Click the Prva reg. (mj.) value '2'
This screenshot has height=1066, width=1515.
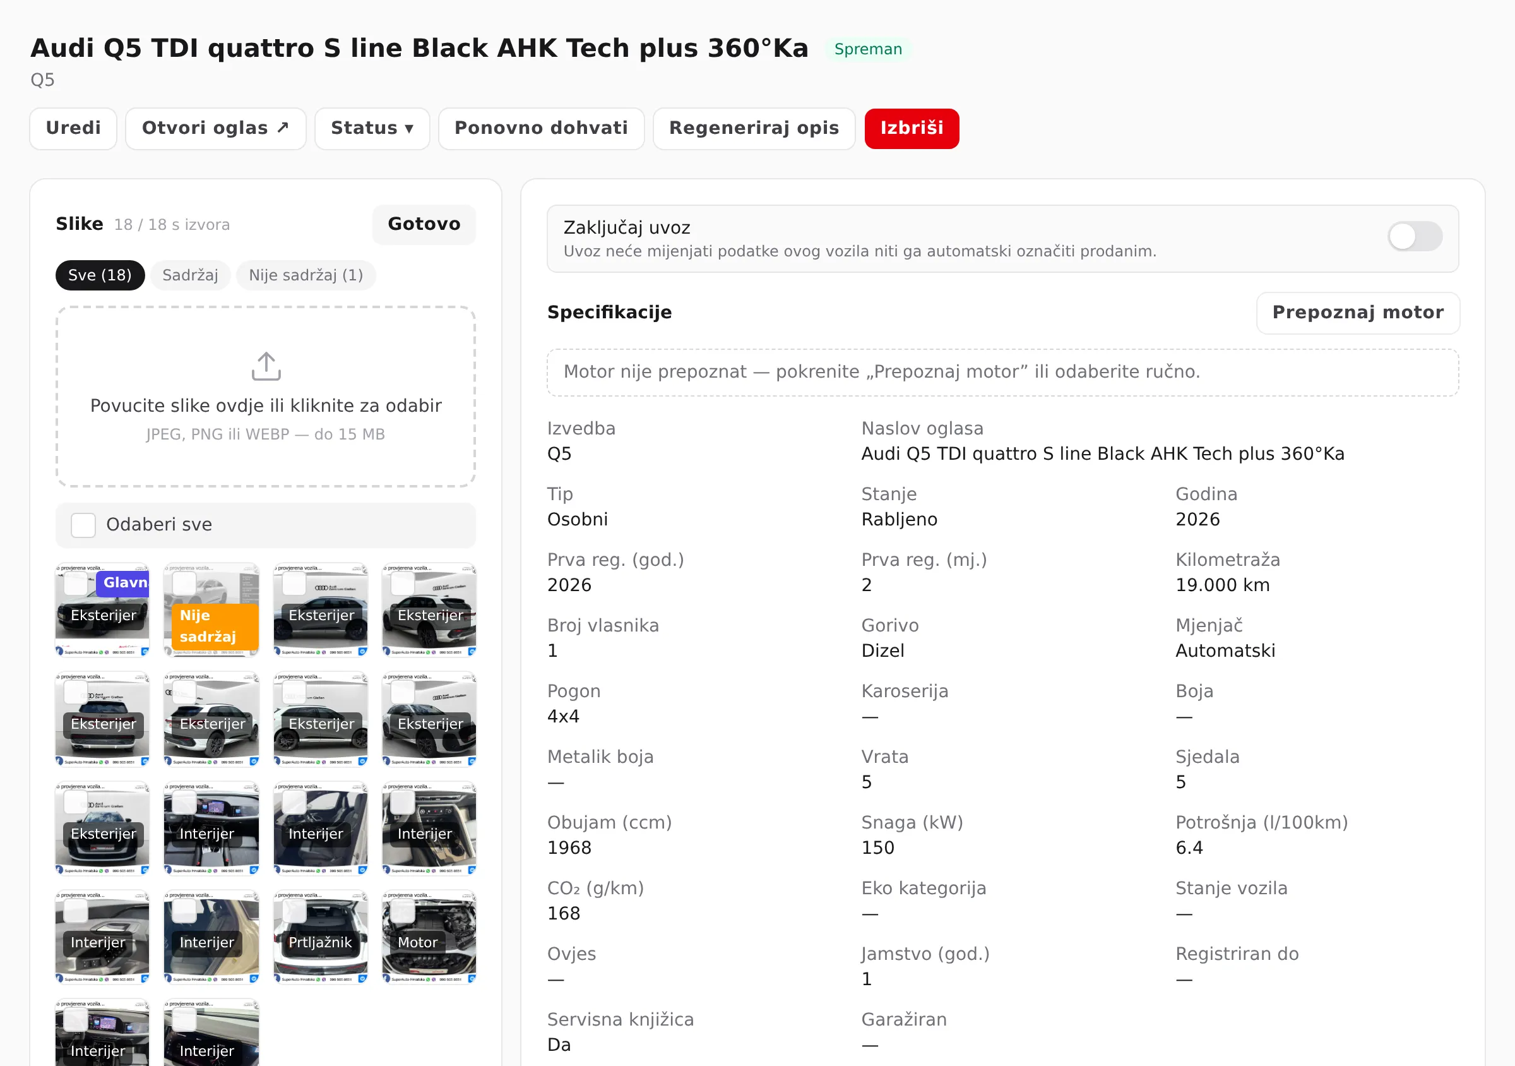point(866,585)
